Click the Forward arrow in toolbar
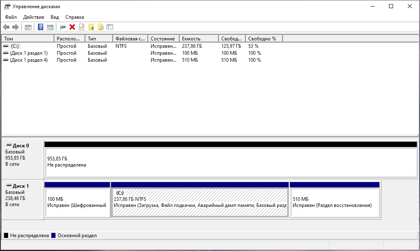 click(x=16, y=27)
